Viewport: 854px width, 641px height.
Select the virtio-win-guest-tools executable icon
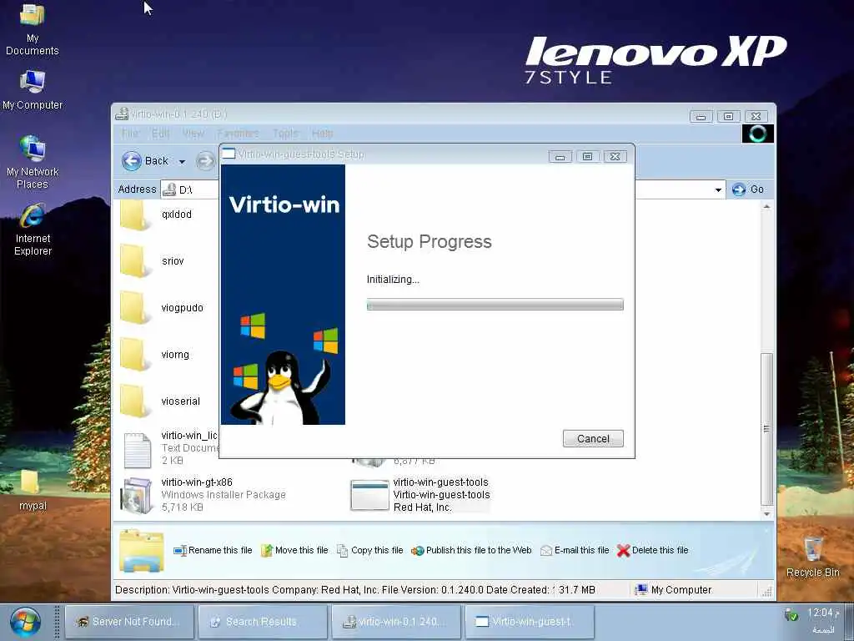[x=369, y=495]
